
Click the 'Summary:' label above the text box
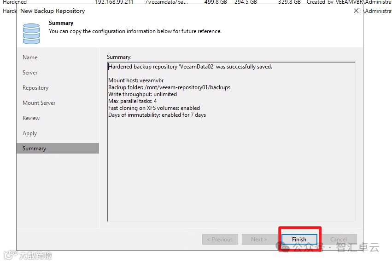pos(119,57)
